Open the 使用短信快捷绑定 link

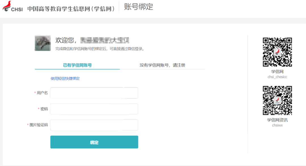tap(65, 79)
